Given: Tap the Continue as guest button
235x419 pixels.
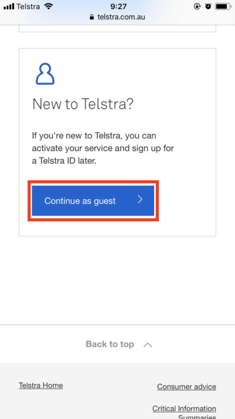Looking at the screenshot, I should tap(93, 200).
